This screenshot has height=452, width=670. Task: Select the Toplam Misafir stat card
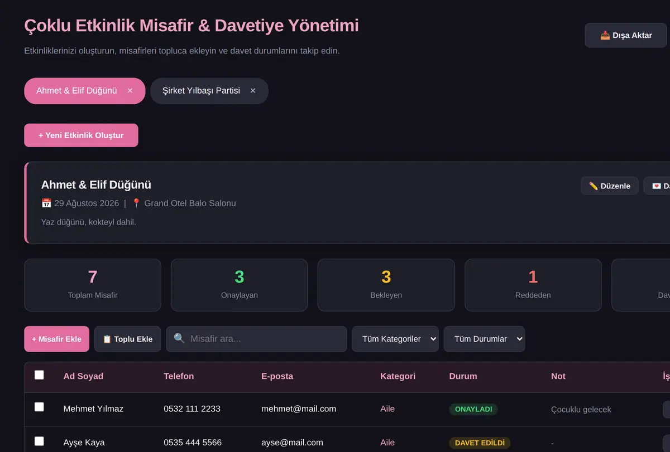click(x=93, y=285)
